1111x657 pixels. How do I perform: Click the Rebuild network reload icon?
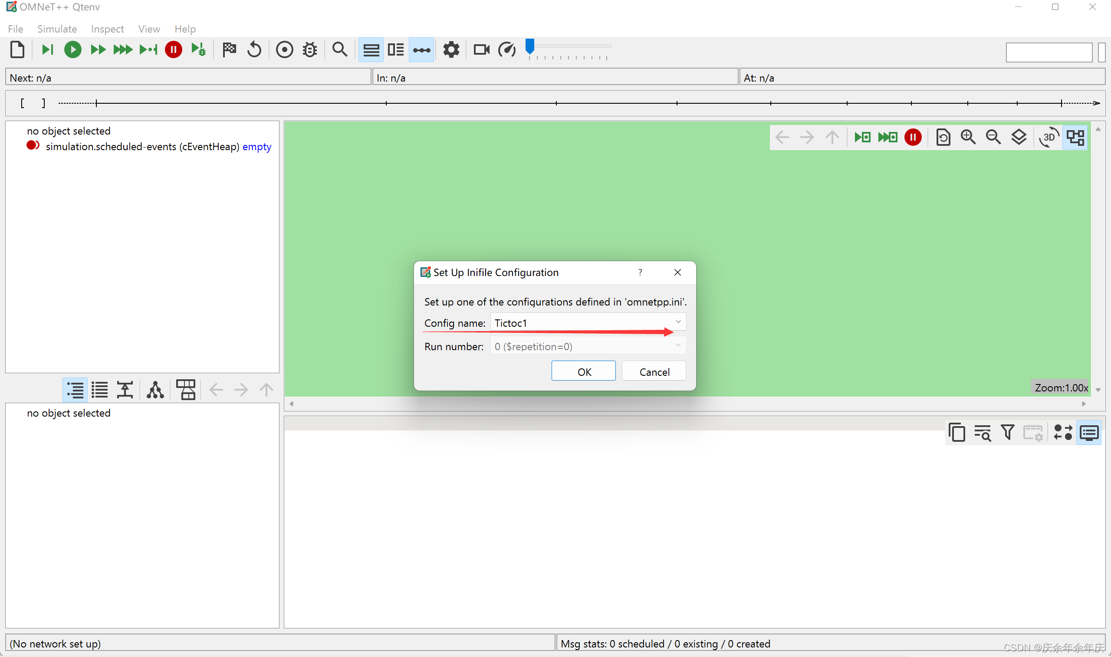click(x=254, y=49)
